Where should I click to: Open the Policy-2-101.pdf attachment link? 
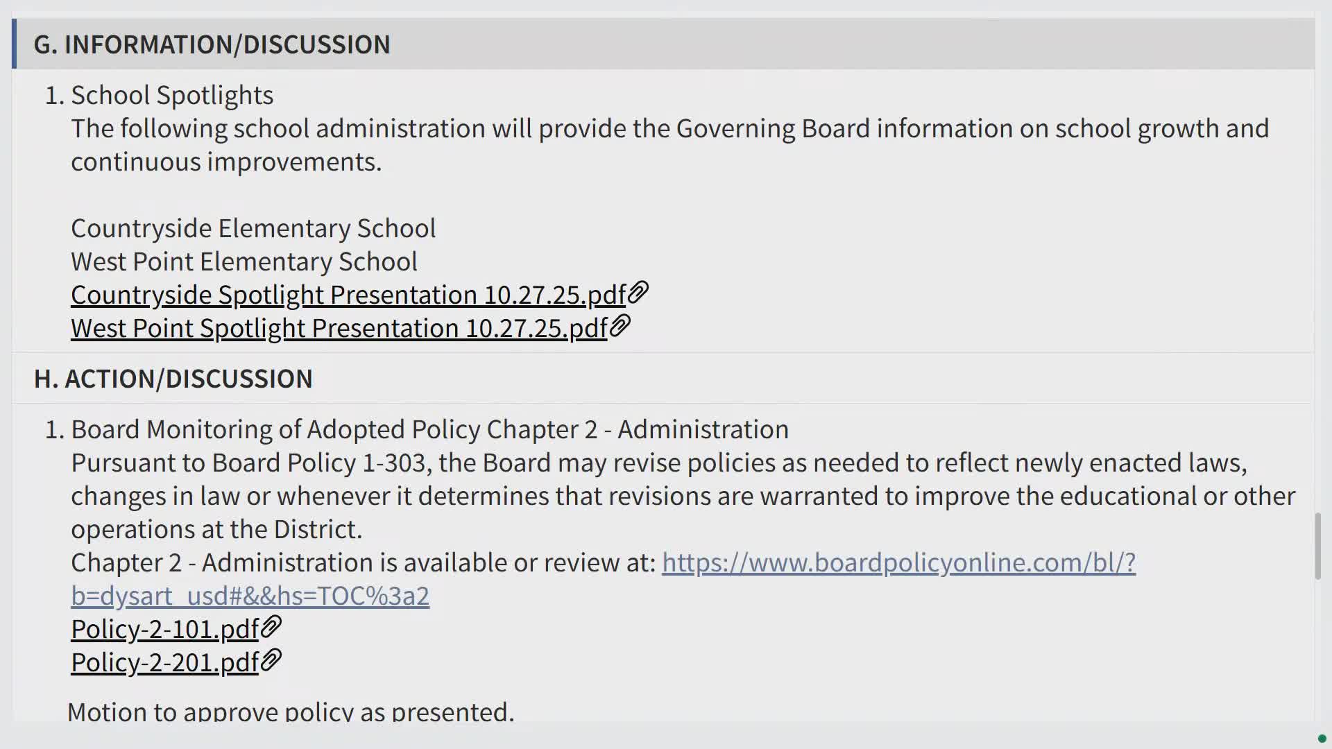click(164, 630)
